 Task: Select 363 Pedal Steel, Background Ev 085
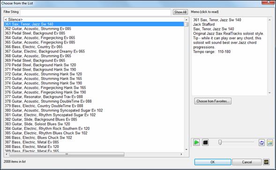pos(94,33)
